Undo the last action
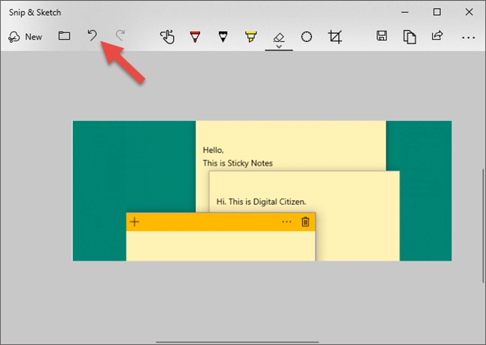 point(92,36)
